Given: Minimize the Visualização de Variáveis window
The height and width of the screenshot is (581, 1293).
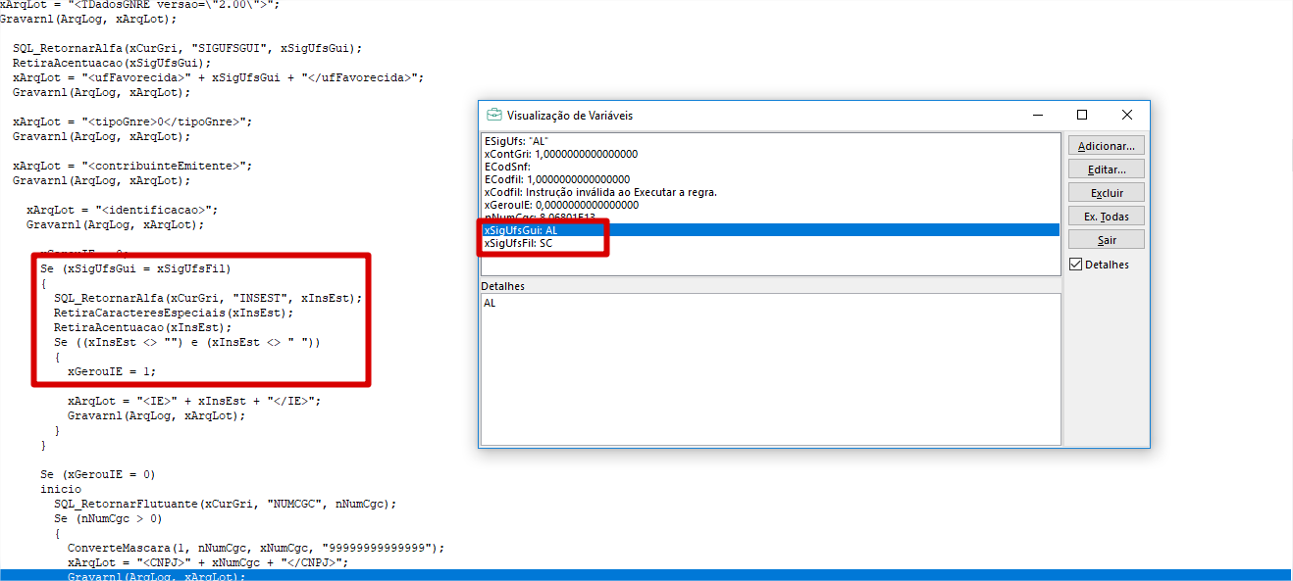Looking at the screenshot, I should [x=1037, y=115].
